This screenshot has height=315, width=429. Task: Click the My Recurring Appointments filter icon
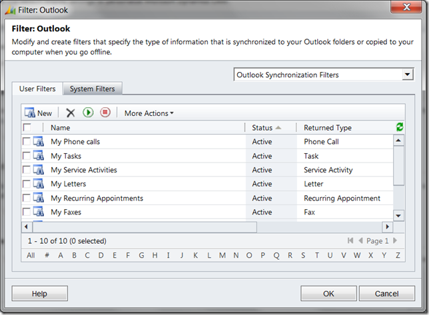tap(39, 198)
